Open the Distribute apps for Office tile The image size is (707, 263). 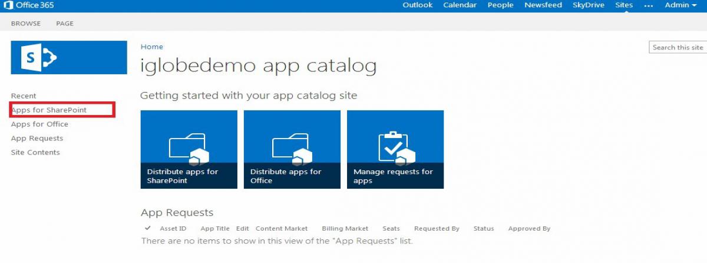292,149
